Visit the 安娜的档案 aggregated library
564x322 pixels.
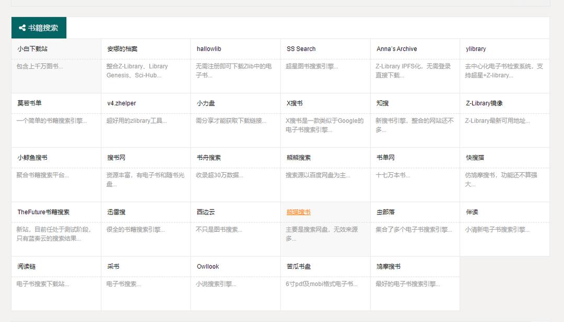120,49
